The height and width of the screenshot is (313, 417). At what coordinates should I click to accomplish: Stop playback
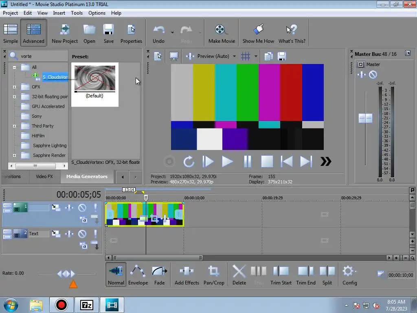[x=267, y=161]
